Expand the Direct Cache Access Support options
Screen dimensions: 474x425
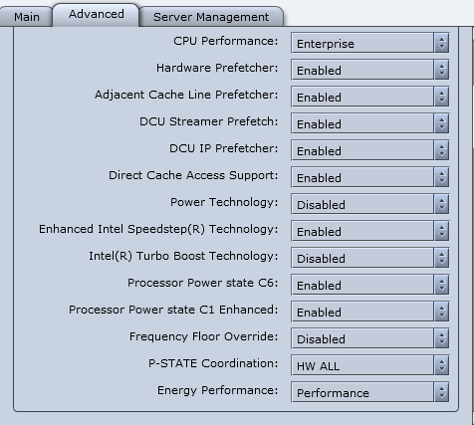(370, 177)
